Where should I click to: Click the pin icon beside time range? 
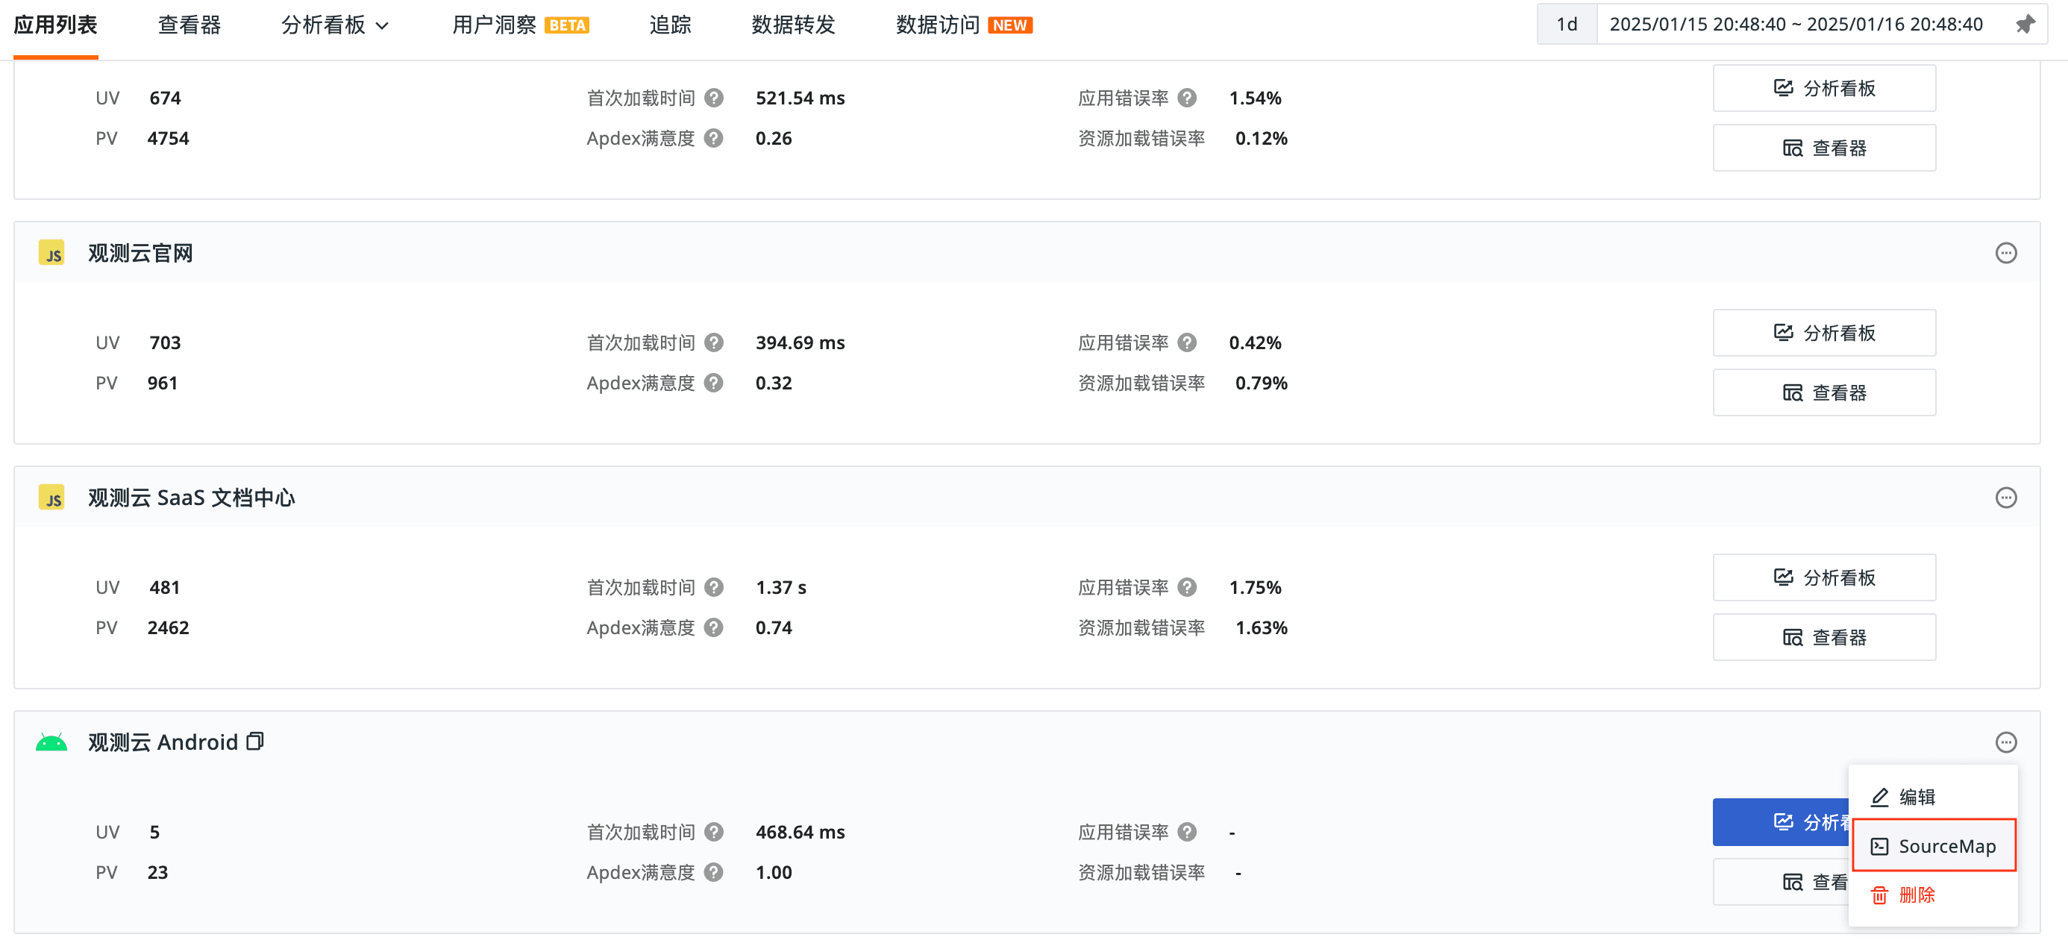(x=2024, y=24)
